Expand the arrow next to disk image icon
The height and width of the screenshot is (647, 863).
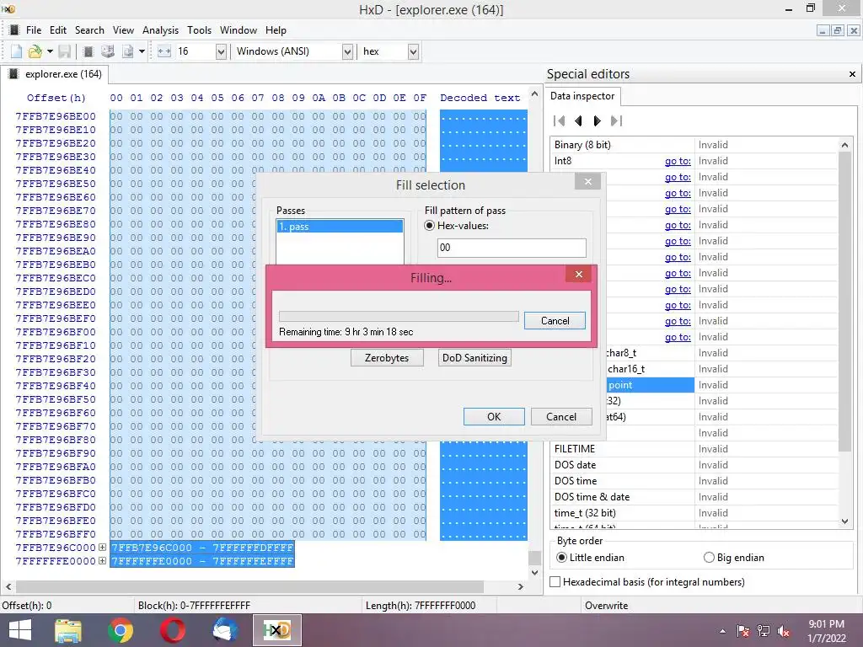142,51
